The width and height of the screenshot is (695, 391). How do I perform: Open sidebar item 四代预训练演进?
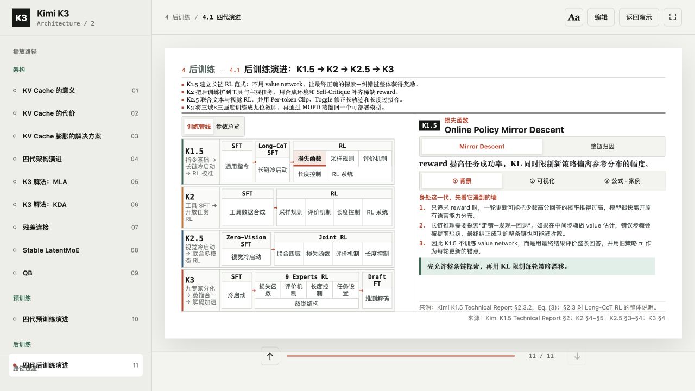tap(75, 319)
